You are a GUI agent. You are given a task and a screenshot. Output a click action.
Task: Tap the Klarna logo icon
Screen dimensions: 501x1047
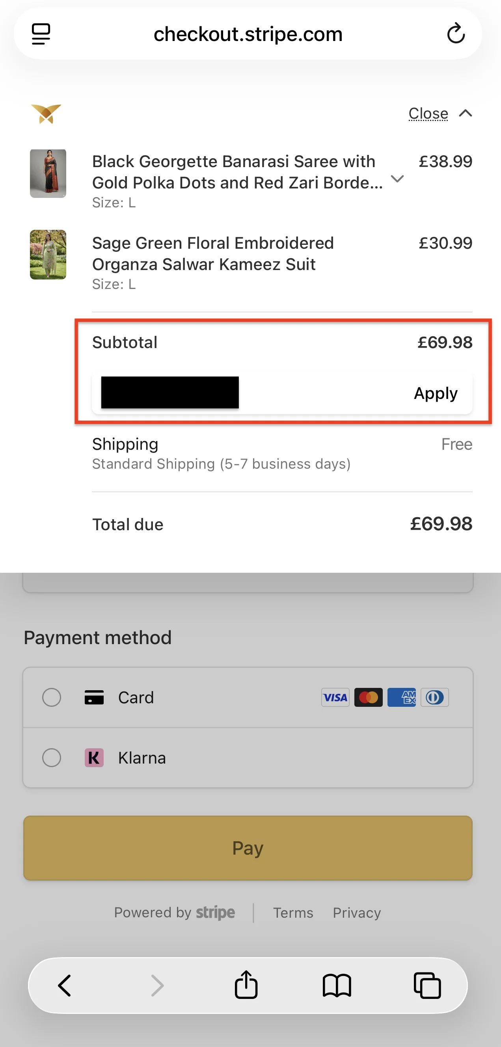pyautogui.click(x=94, y=758)
